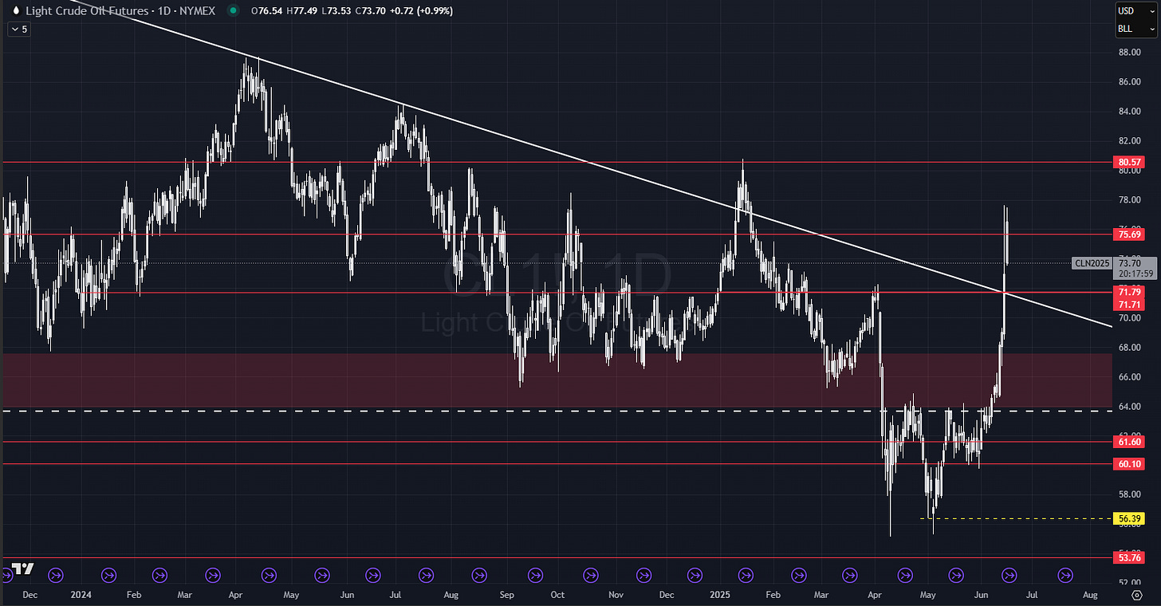Open rollover marker between Jul and Aug 2025
Screen dimensions: 1161x606
tap(1065, 573)
